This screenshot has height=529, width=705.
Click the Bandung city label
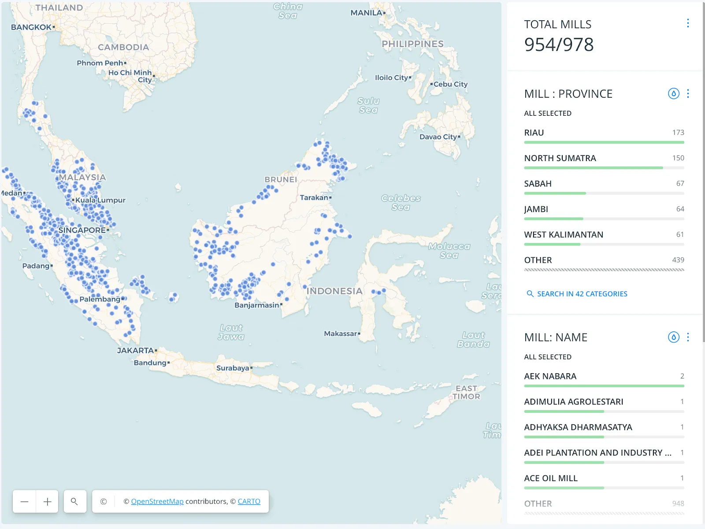(x=150, y=363)
